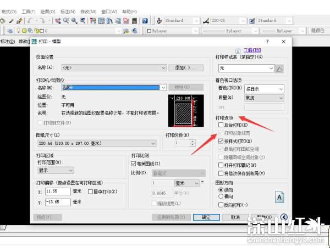
Task: Click 应用到布局 apply to layout button
Action: pyautogui.click(x=171, y=217)
